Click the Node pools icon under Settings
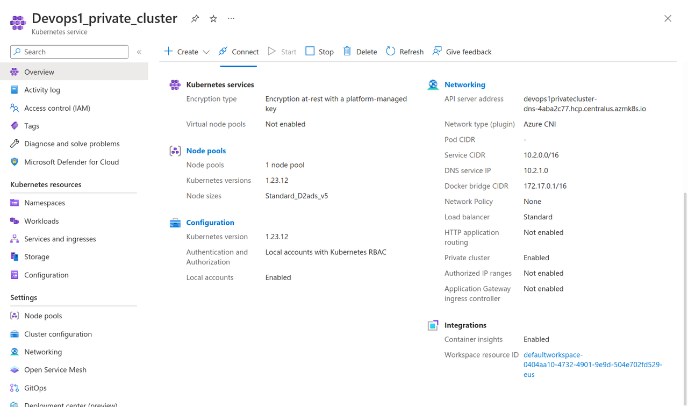 15,316
